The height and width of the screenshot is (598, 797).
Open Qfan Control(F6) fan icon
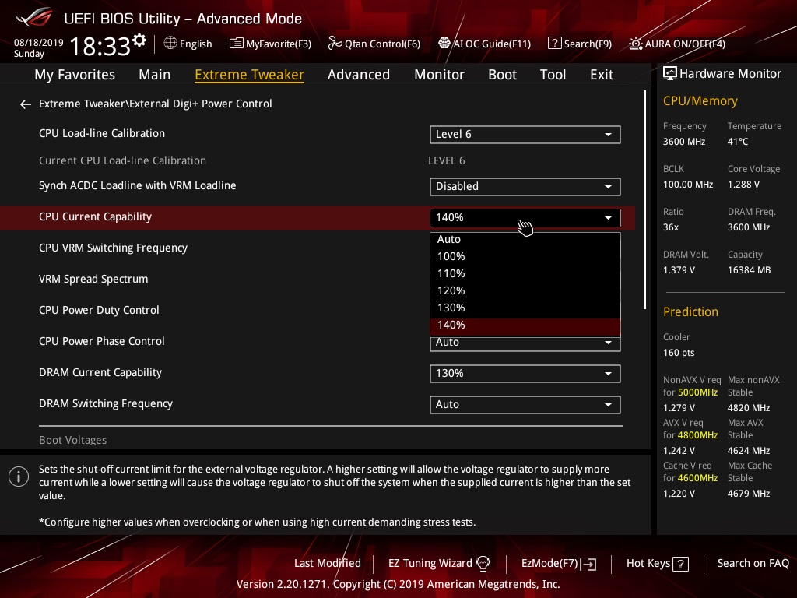click(x=335, y=44)
